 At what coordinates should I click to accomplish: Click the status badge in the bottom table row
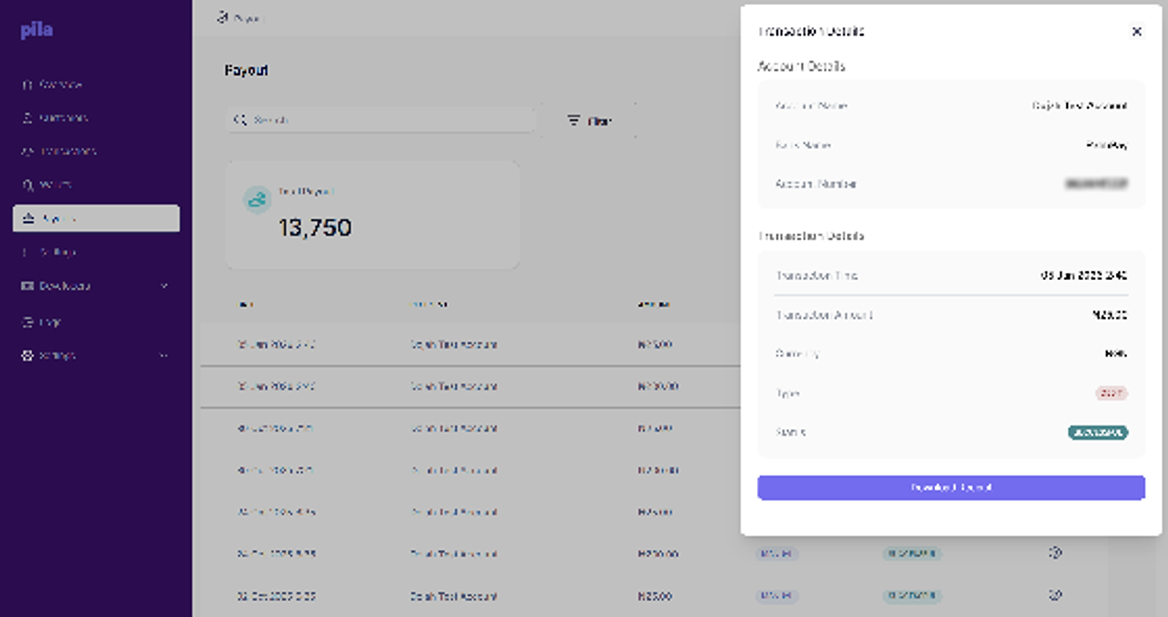pyautogui.click(x=912, y=596)
